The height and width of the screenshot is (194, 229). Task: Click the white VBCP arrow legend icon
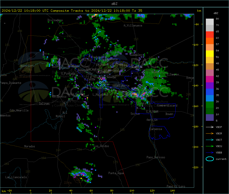tap(210, 127)
